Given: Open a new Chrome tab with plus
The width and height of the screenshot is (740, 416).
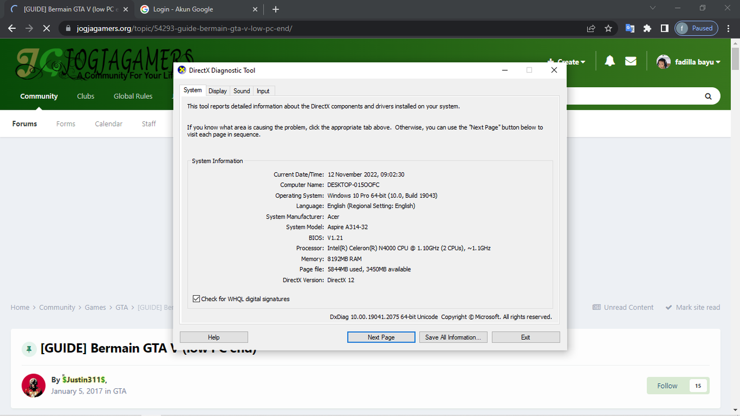Looking at the screenshot, I should [276, 9].
